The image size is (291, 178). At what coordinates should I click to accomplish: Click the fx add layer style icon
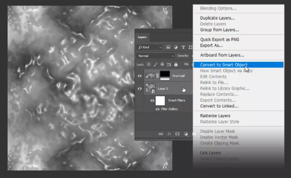pyautogui.click(x=169, y=134)
